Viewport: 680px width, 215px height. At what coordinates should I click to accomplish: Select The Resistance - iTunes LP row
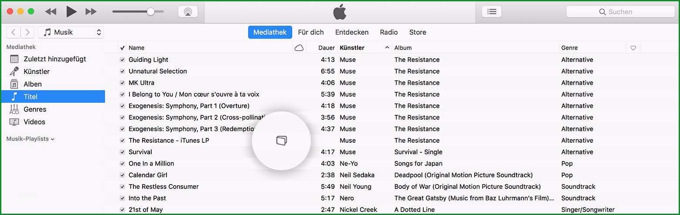pos(169,141)
